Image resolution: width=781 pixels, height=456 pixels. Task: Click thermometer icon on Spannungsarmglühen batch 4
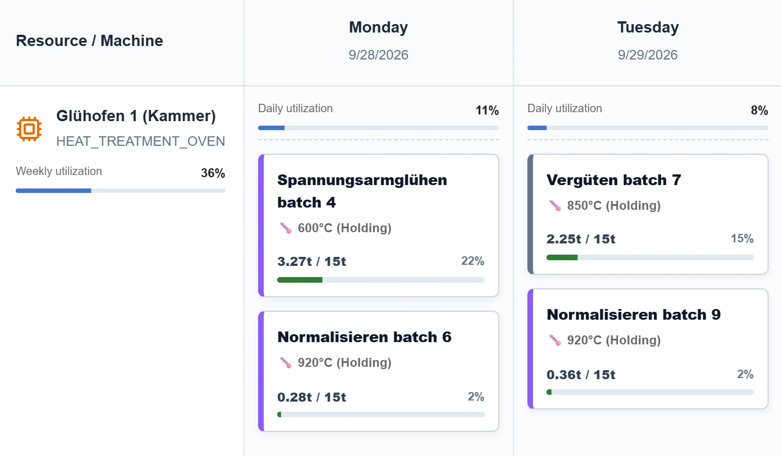(x=286, y=228)
